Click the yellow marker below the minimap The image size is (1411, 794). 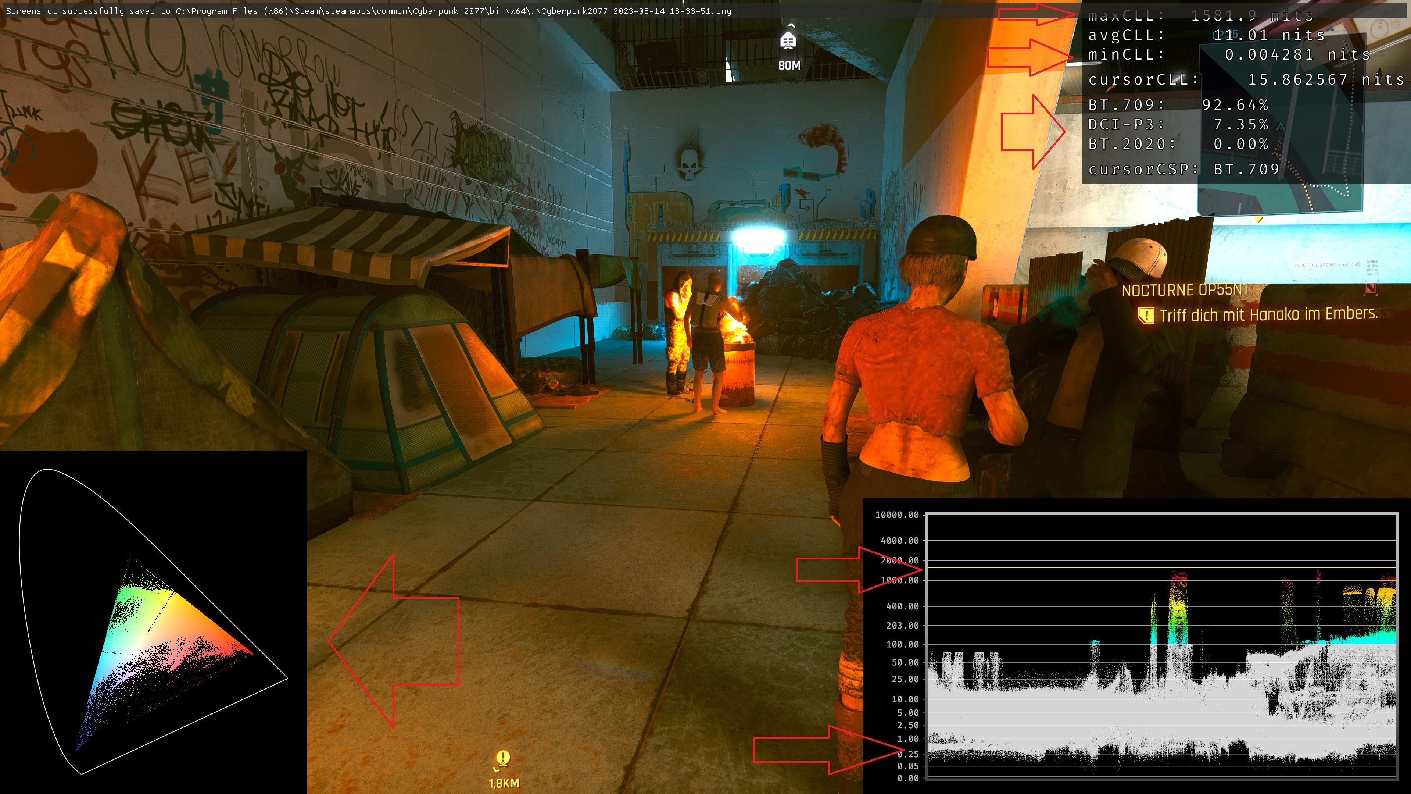click(x=1258, y=219)
